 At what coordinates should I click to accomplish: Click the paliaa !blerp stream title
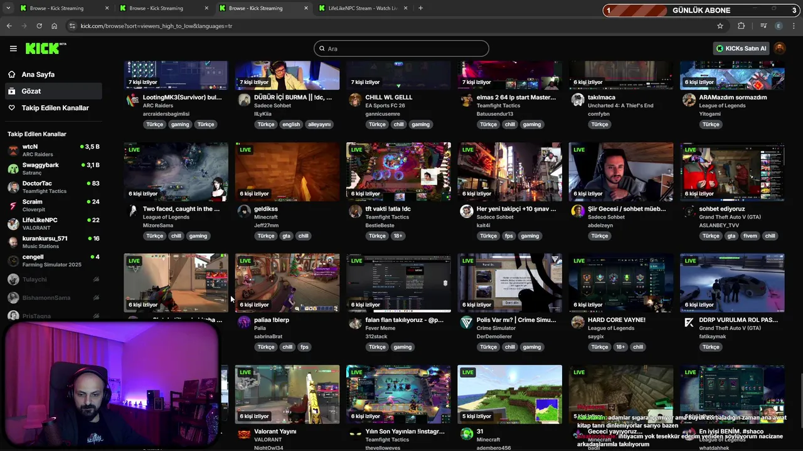(272, 319)
